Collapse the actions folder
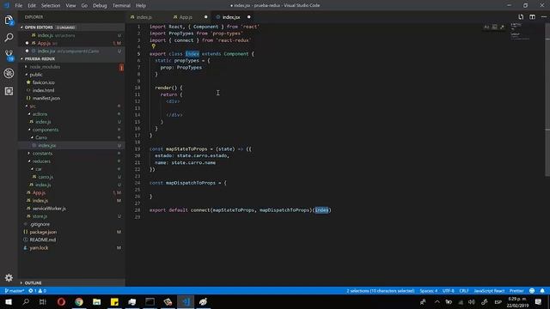Viewport: 550px width, 309px height. point(40,114)
